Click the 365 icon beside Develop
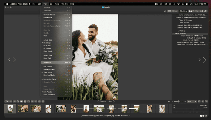The height and width of the screenshot is (120, 211). pyautogui.click(x=202, y=11)
